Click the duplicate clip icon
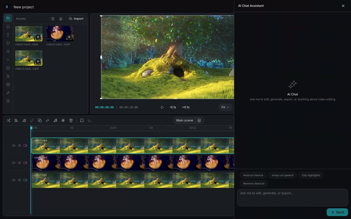Image resolution: width=351 pixels, height=219 pixels. [40, 120]
